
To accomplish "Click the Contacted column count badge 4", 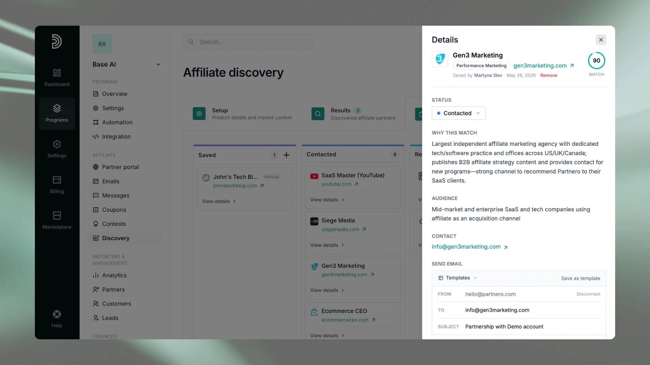I will [x=394, y=154].
